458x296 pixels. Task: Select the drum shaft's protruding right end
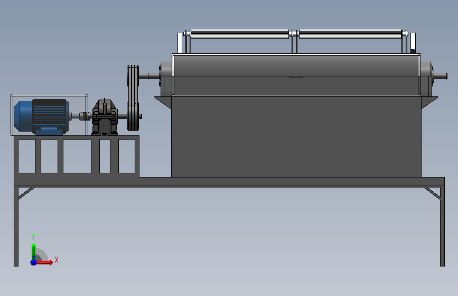[x=441, y=76]
